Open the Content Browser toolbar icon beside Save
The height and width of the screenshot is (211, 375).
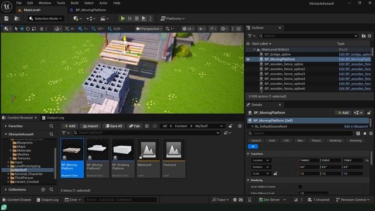pos(17,18)
